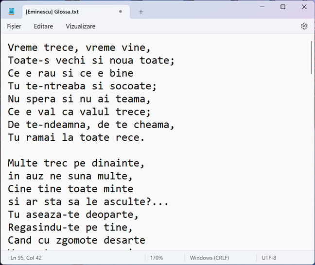Click line "Multe trec pe dinainte,"
Viewport: 315px width, 265px height.
76,163
